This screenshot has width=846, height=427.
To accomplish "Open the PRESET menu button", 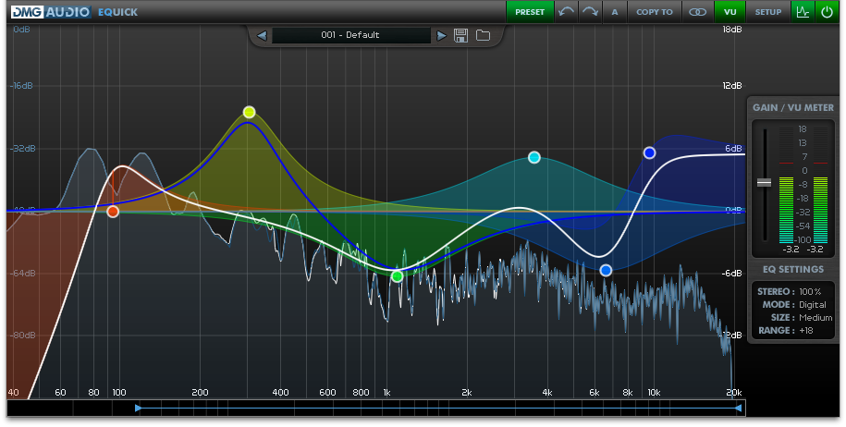I will point(530,11).
